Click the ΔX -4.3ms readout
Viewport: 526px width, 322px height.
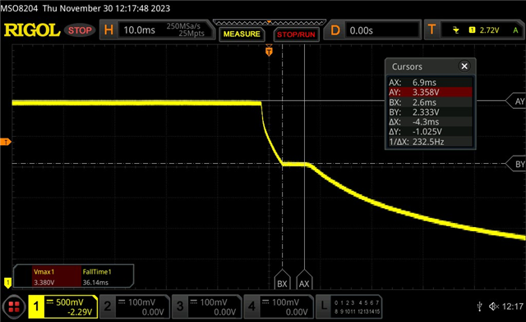tap(430, 122)
